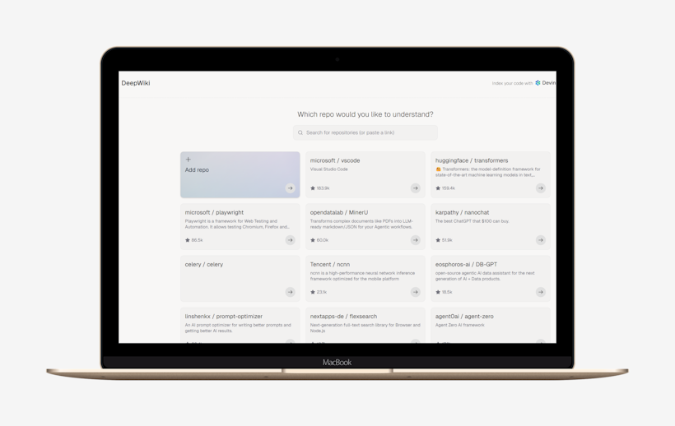Screen dimensions: 675x426
Task: Open the microsoft / playwright card
Action: 240,226
